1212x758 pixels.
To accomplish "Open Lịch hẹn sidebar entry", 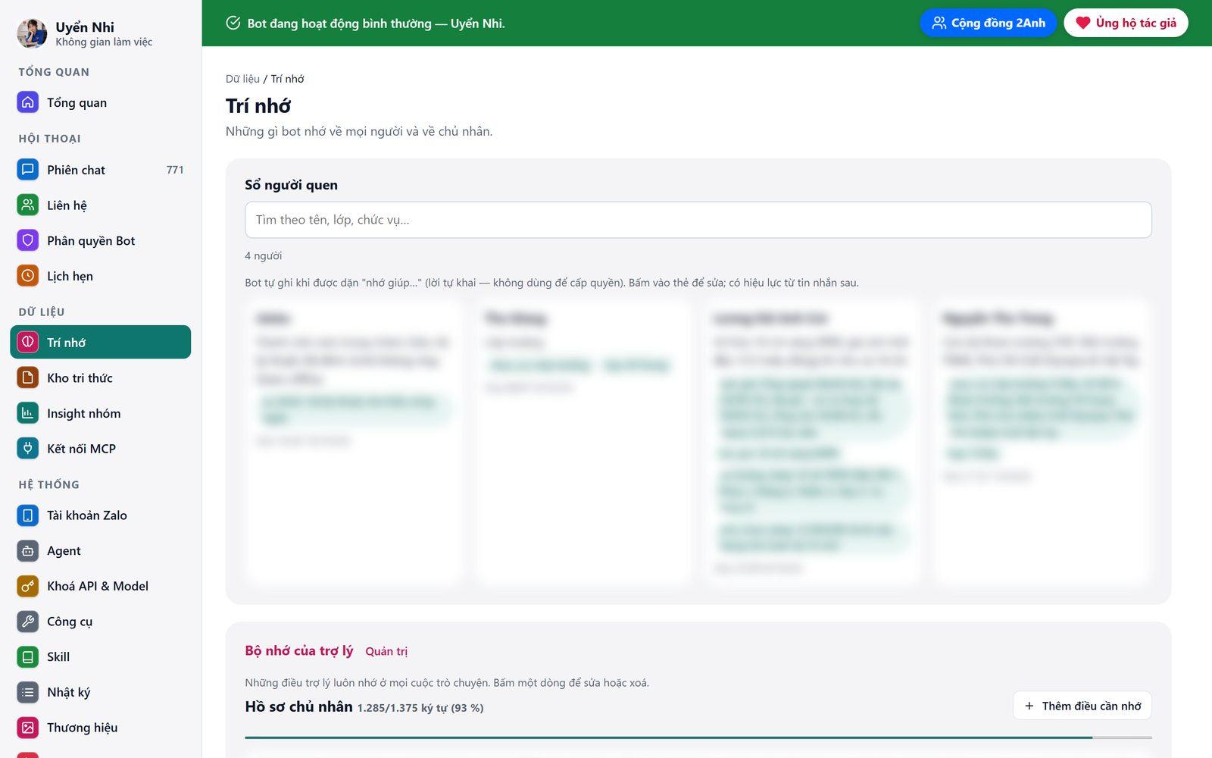I will coord(100,276).
